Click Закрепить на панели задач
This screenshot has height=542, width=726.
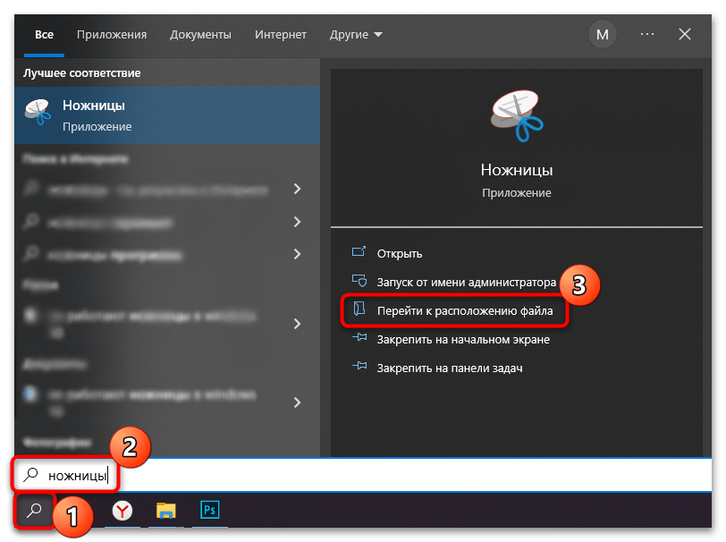449,368
